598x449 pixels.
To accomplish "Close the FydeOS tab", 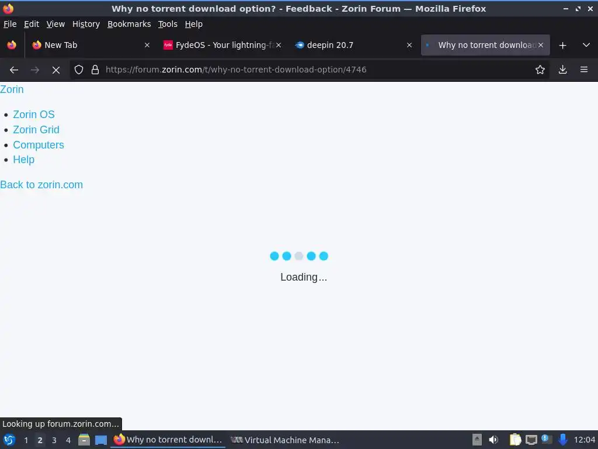I will (279, 45).
